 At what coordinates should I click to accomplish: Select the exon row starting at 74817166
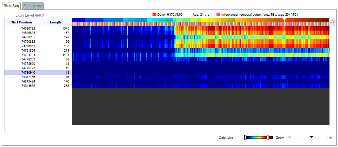38,77
